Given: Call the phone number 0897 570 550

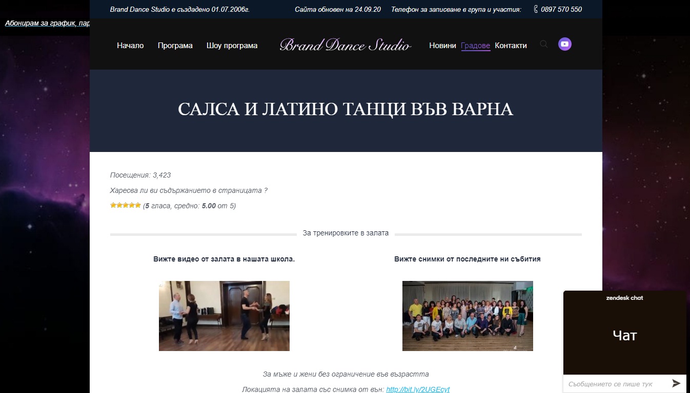Looking at the screenshot, I should 561,9.
